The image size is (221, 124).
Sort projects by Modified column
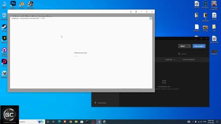pos(170,60)
